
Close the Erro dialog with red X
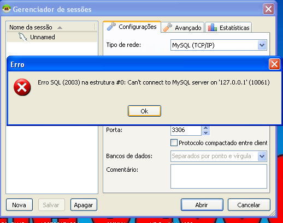pyautogui.click(x=274, y=64)
